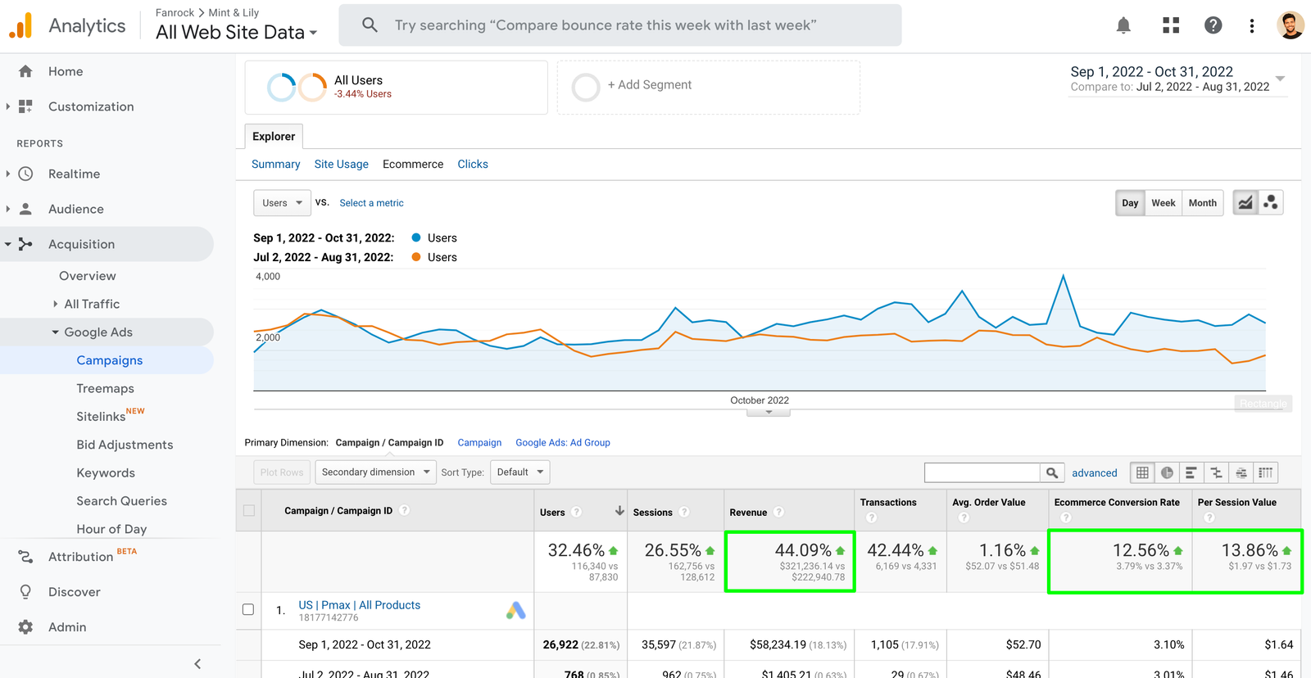Image resolution: width=1311 pixels, height=678 pixels.
Task: Switch to the Site Usage tab
Action: (341, 165)
